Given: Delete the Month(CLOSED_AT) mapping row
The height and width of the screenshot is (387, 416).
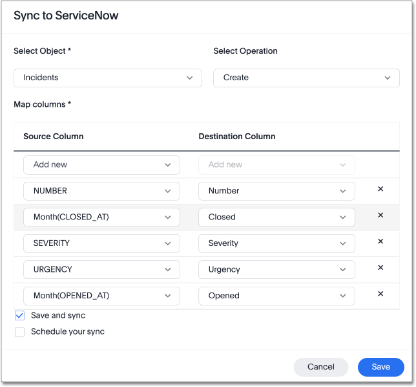Looking at the screenshot, I should [x=380, y=216].
